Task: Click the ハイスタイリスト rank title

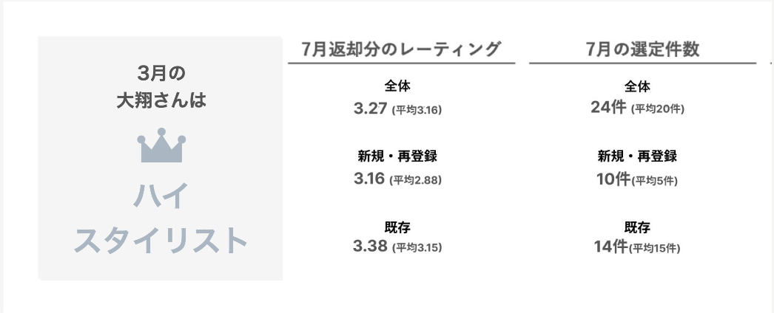Action: click(161, 219)
